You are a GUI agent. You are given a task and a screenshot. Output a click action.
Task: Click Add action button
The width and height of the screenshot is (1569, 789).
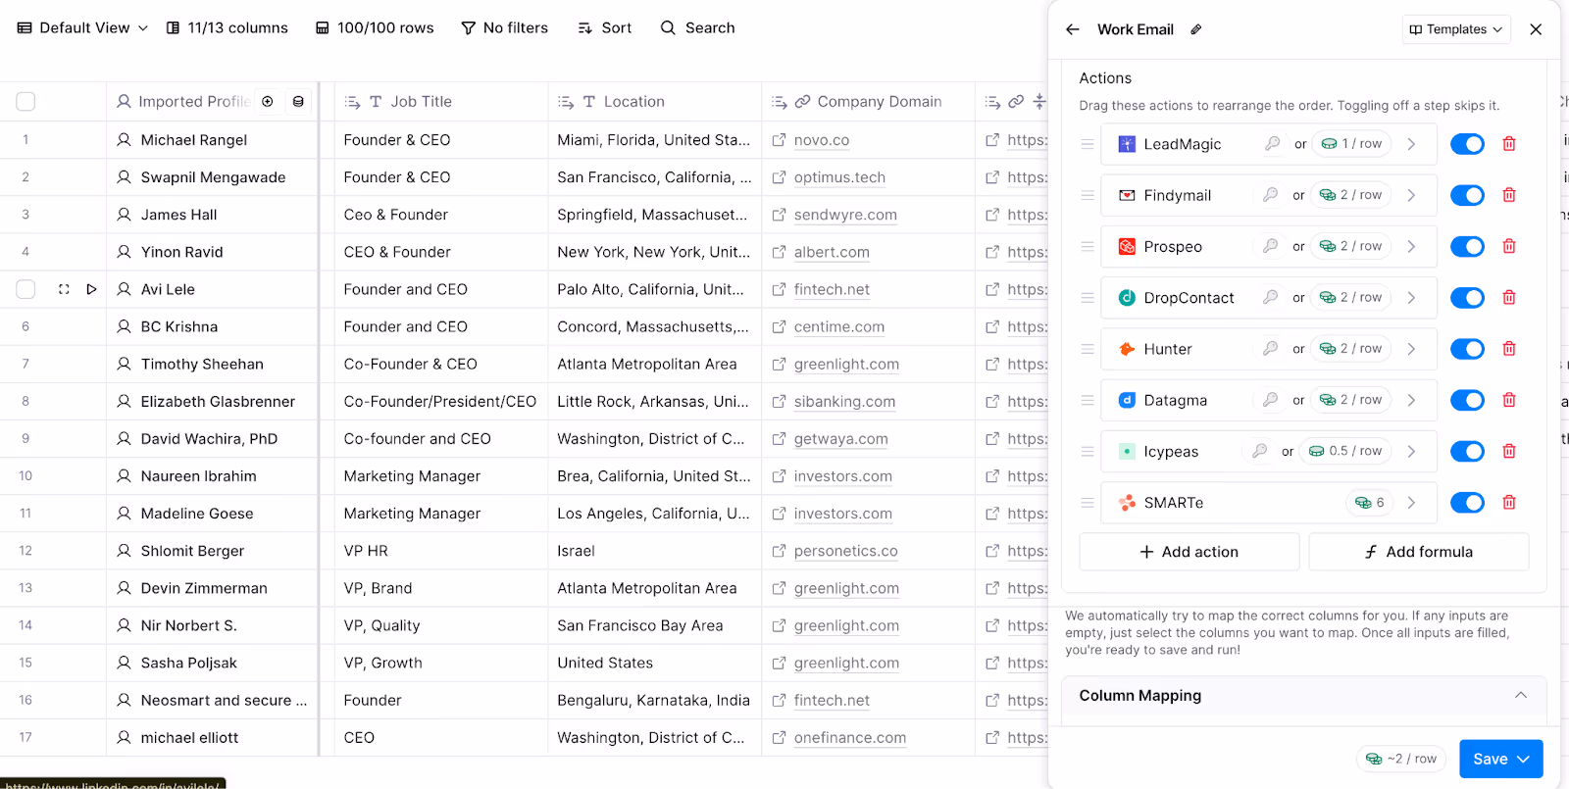point(1189,552)
